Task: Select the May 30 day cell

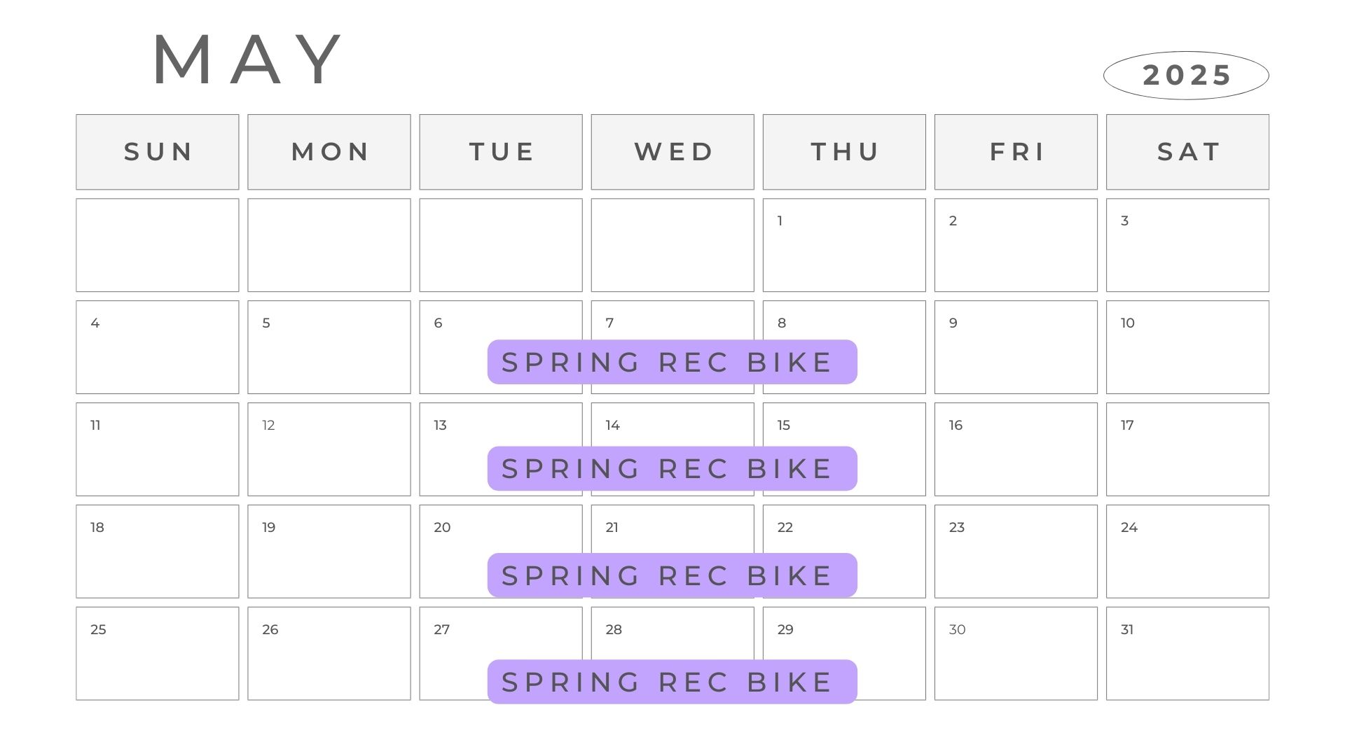Action: (1016, 654)
